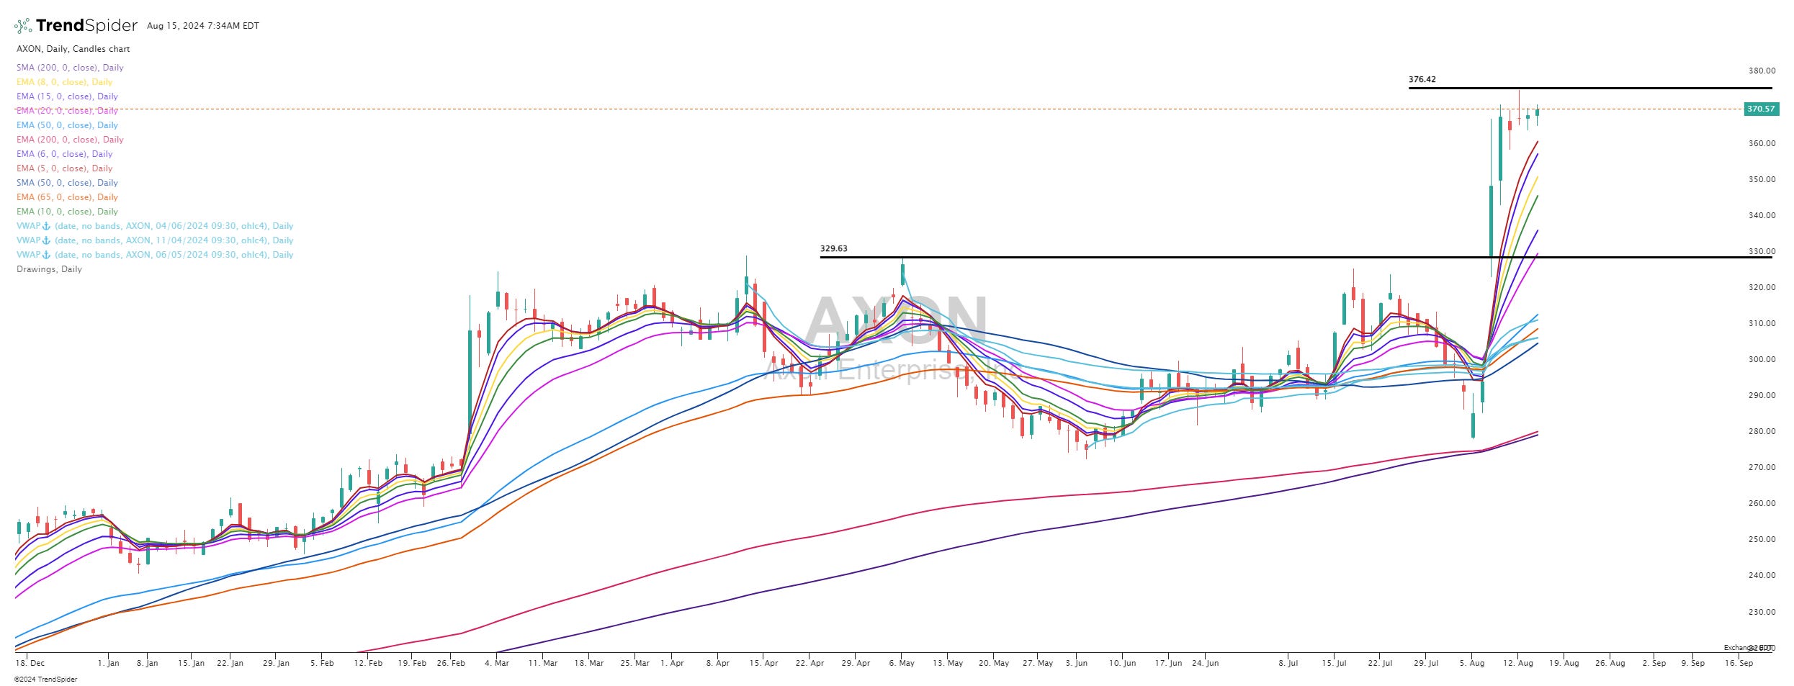Viewport: 1794px width, 686px height.
Task: Click the 300.00 price axis label
Action: point(1762,359)
